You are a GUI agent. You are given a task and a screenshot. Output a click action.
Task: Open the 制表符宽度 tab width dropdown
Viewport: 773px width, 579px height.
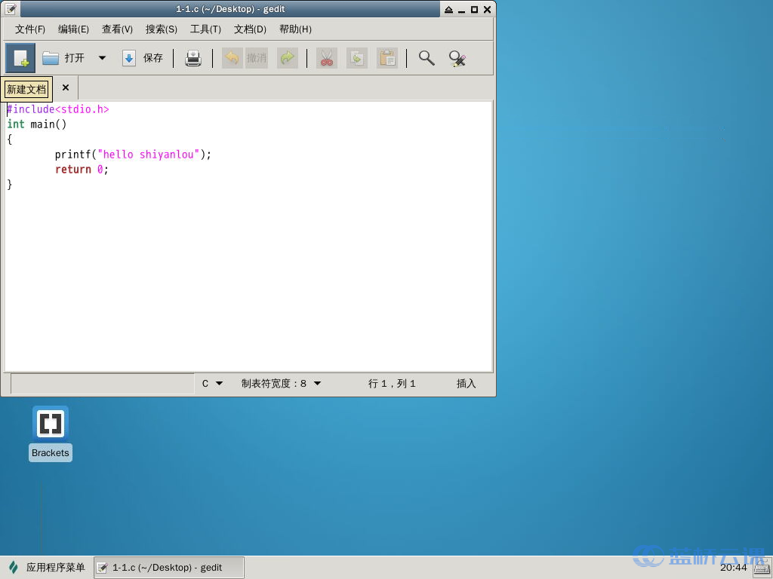pos(281,384)
